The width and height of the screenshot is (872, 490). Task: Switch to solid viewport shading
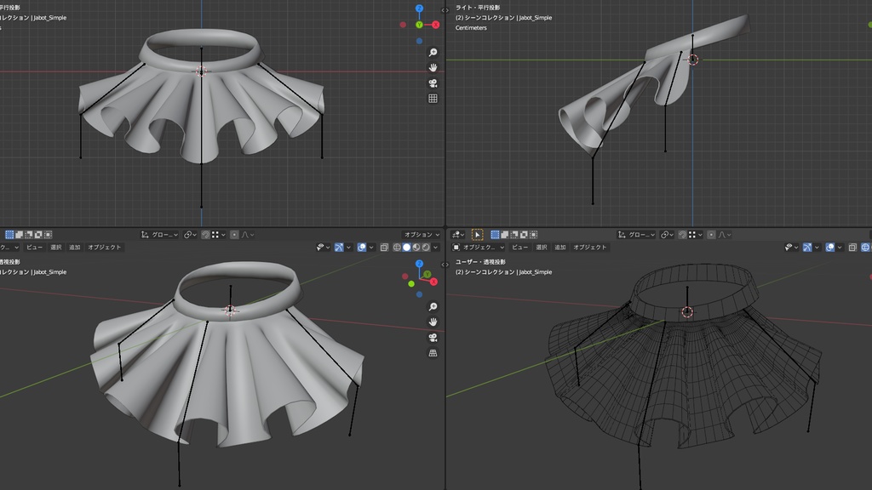[406, 247]
